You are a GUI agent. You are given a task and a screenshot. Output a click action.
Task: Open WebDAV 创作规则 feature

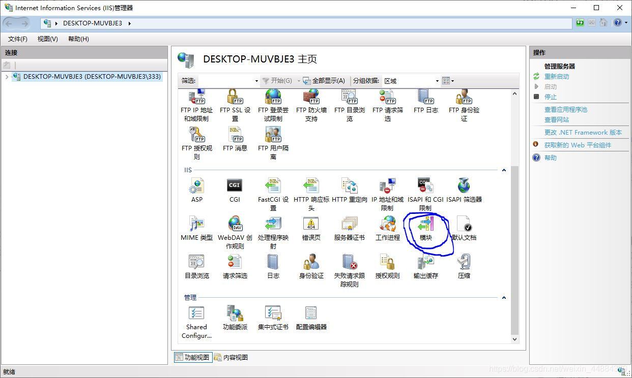point(235,232)
